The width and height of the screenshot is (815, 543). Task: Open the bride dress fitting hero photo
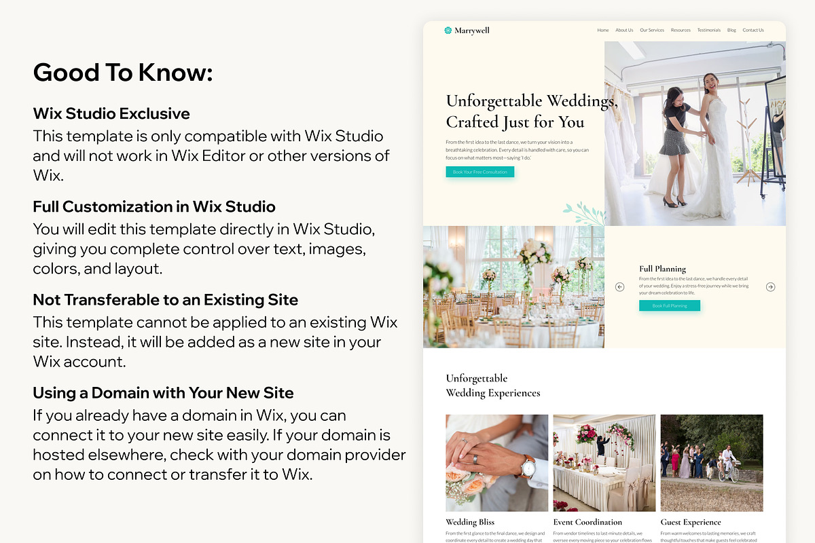click(695, 134)
